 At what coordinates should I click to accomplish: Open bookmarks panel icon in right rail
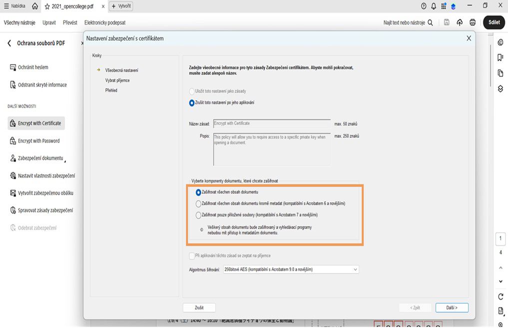tap(501, 57)
